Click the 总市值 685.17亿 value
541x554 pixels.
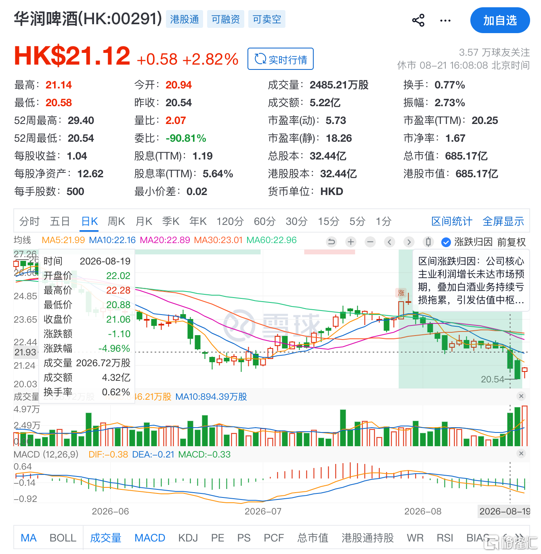pyautogui.click(x=466, y=156)
